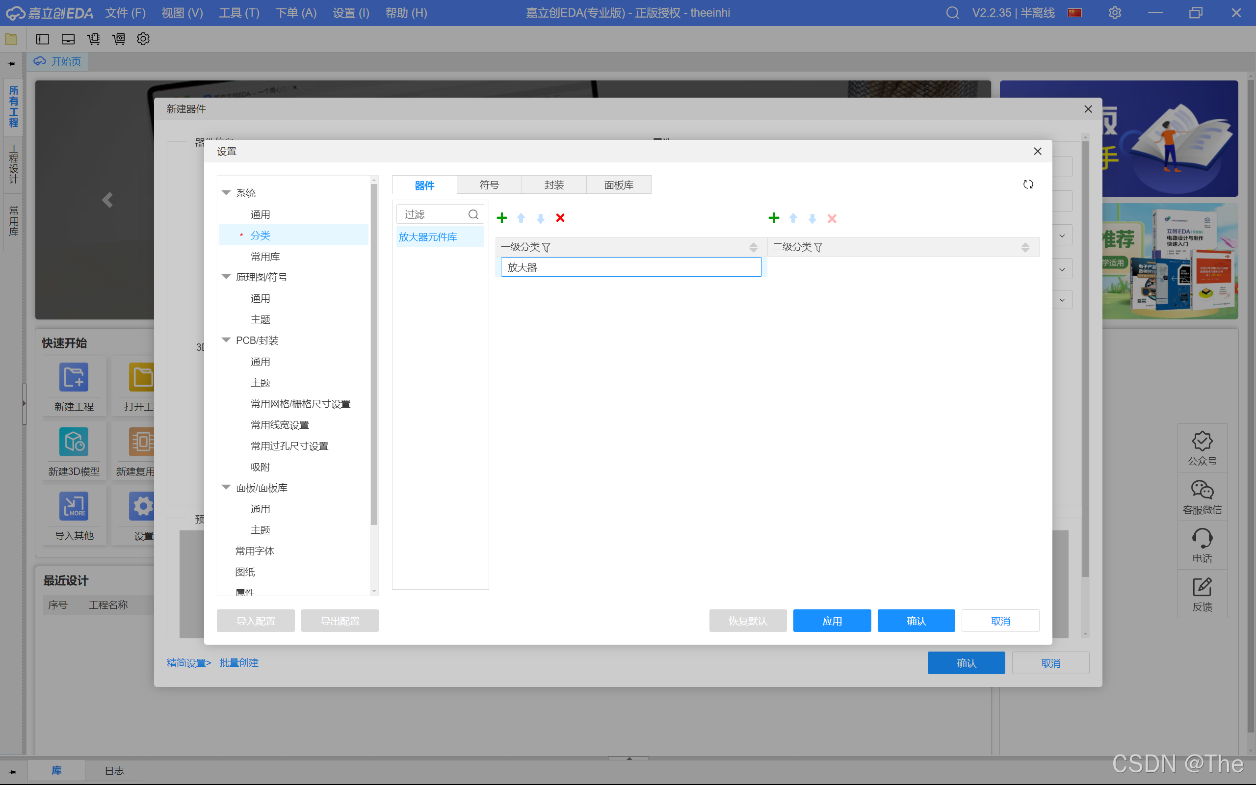The width and height of the screenshot is (1256, 785).
Task: Switch to the 符号 tab
Action: click(489, 185)
